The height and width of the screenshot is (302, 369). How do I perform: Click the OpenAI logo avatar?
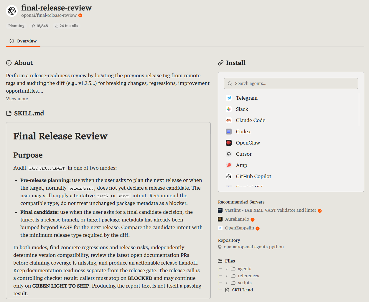point(12,11)
